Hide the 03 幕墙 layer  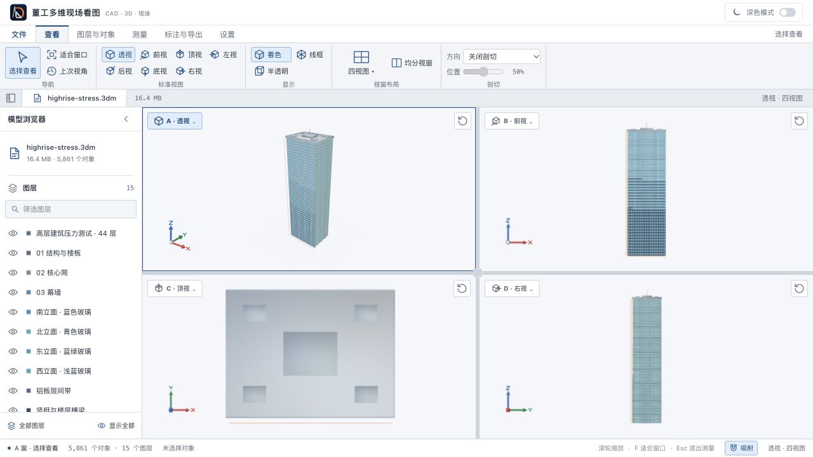13,292
